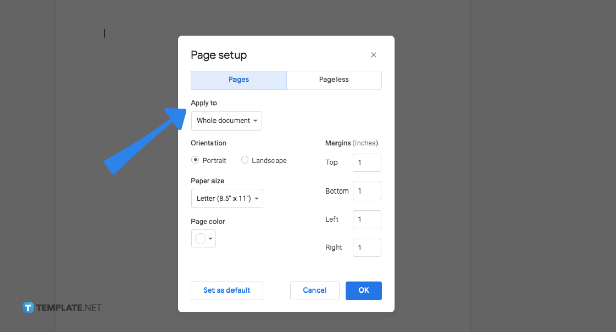This screenshot has height=332, width=616.
Task: Open the Paper size dropdown
Action: pyautogui.click(x=227, y=198)
